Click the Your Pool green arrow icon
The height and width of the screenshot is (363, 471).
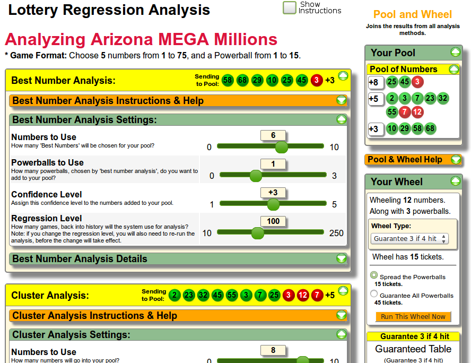click(455, 52)
